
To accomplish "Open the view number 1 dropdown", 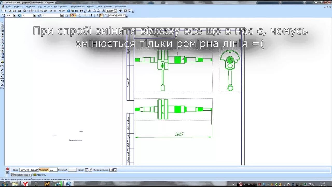I will [x=34, y=15].
